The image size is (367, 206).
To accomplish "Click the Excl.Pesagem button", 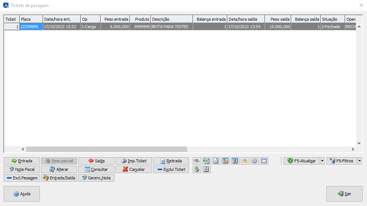I will [22, 178].
